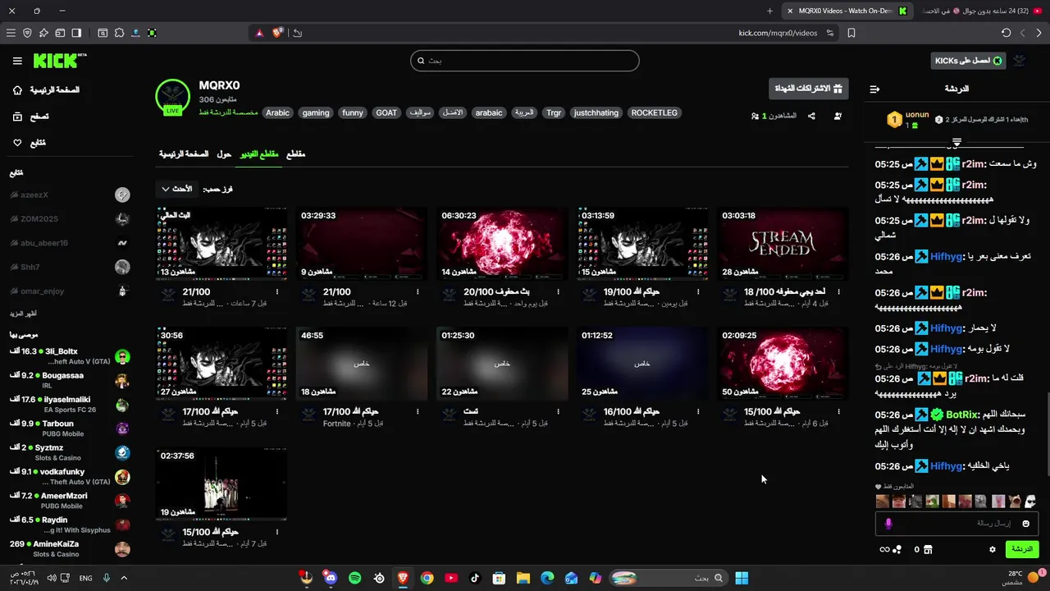
Task: Toggle the browser sidebar panel icon
Action: (76, 33)
